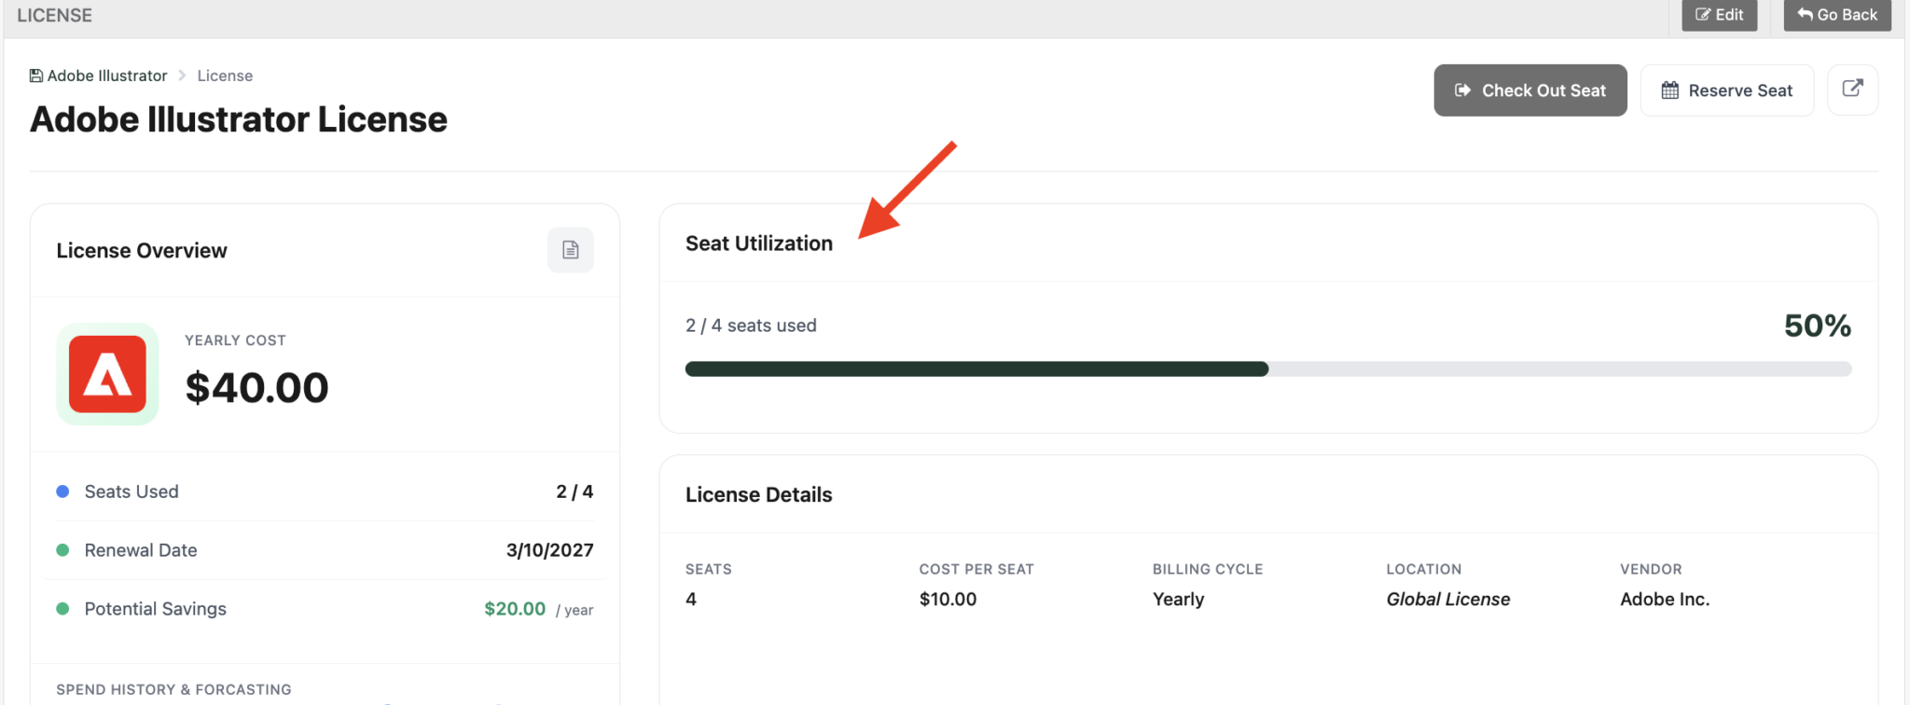Select the breadcrumb chevron between Adobe Illustrator and License
The width and height of the screenshot is (1910, 705).
tap(183, 75)
